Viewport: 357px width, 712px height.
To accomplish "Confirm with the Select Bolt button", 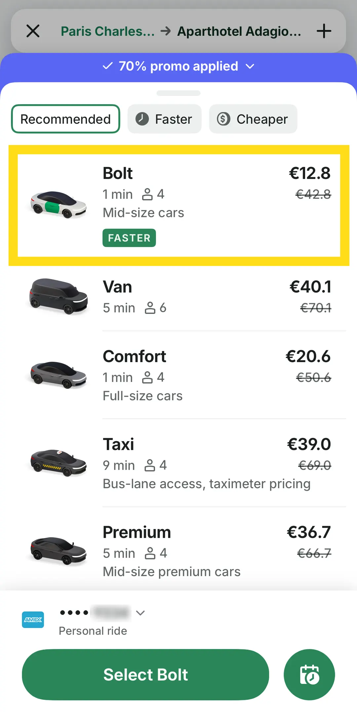I will [145, 675].
